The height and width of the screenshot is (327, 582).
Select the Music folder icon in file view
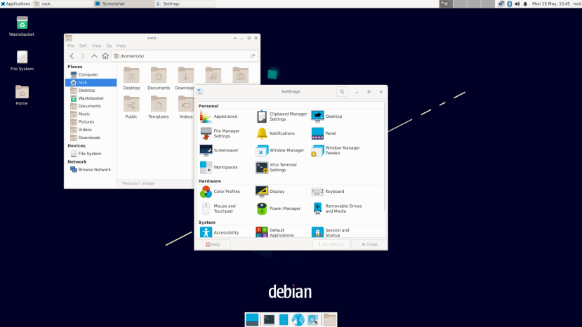coord(213,75)
